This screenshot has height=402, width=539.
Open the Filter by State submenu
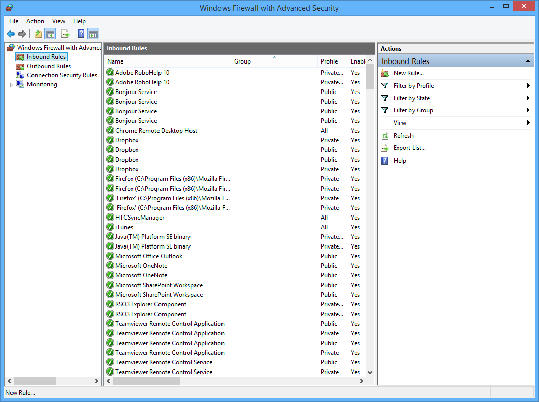click(x=411, y=98)
